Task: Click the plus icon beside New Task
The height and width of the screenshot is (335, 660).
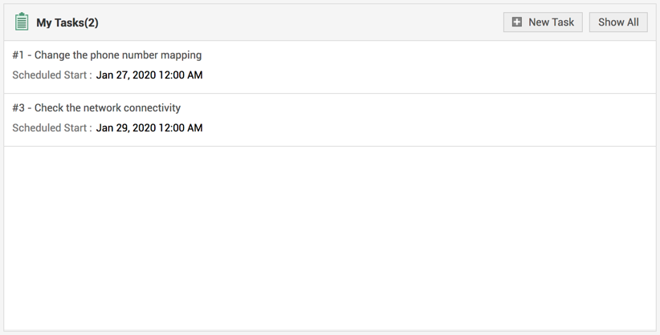Action: click(517, 22)
